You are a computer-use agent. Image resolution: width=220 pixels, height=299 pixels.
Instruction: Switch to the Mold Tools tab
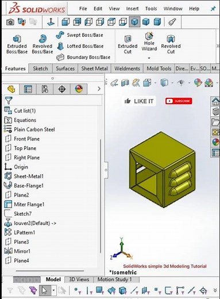159,68
